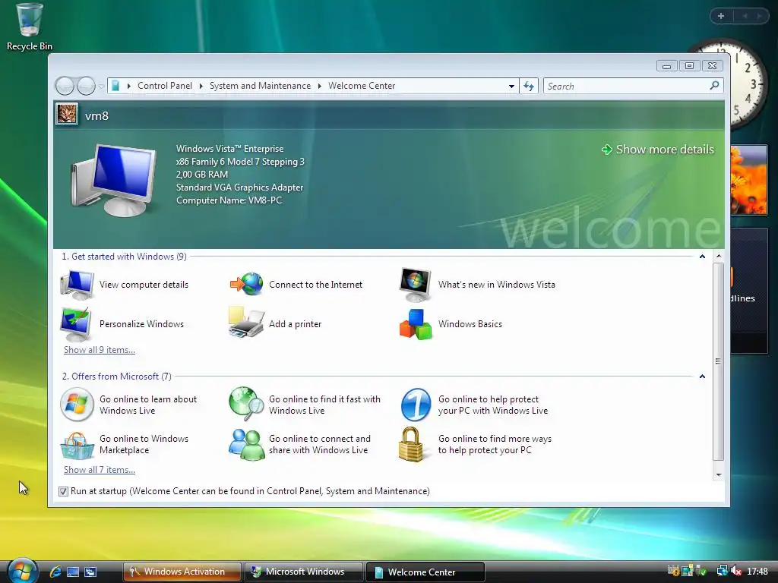Expand the arrow after Control Panel breadcrumb
The width and height of the screenshot is (778, 583).
point(201,86)
